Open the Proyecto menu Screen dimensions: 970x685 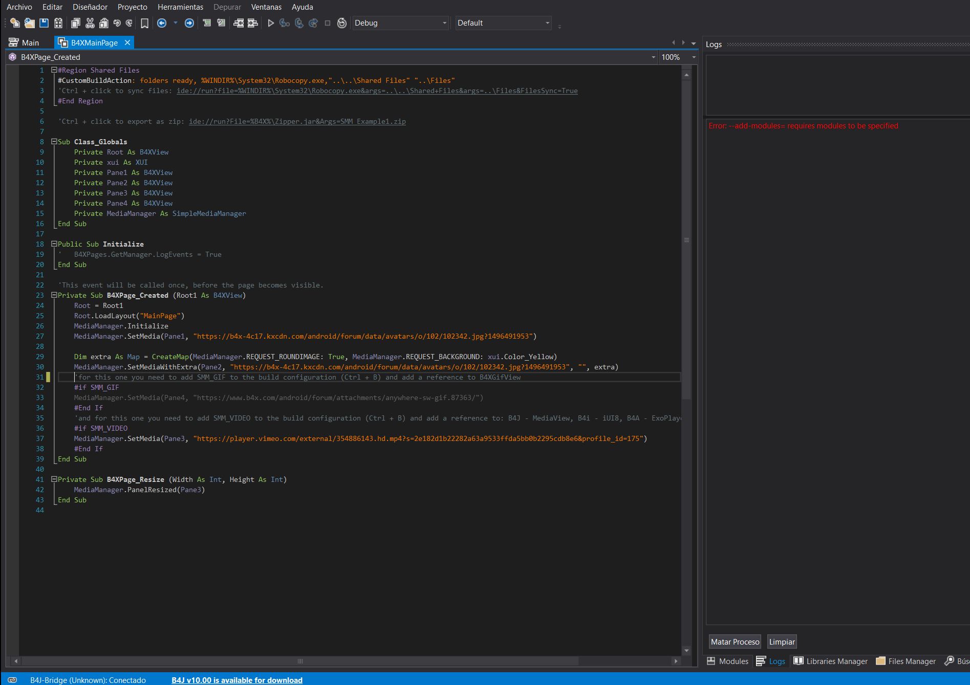pyautogui.click(x=132, y=7)
